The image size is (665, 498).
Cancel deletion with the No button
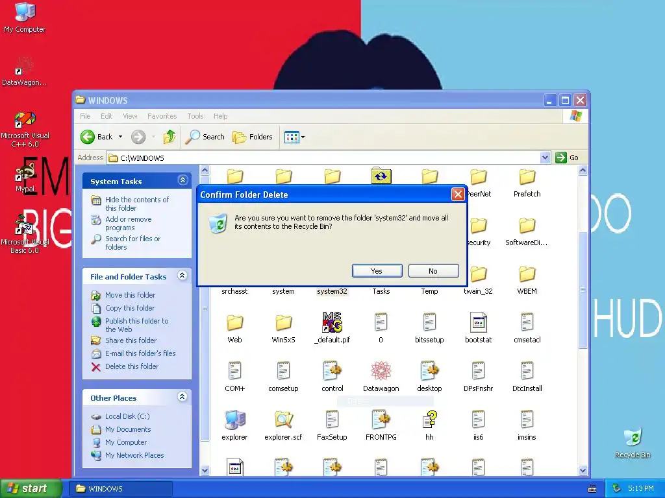(433, 271)
